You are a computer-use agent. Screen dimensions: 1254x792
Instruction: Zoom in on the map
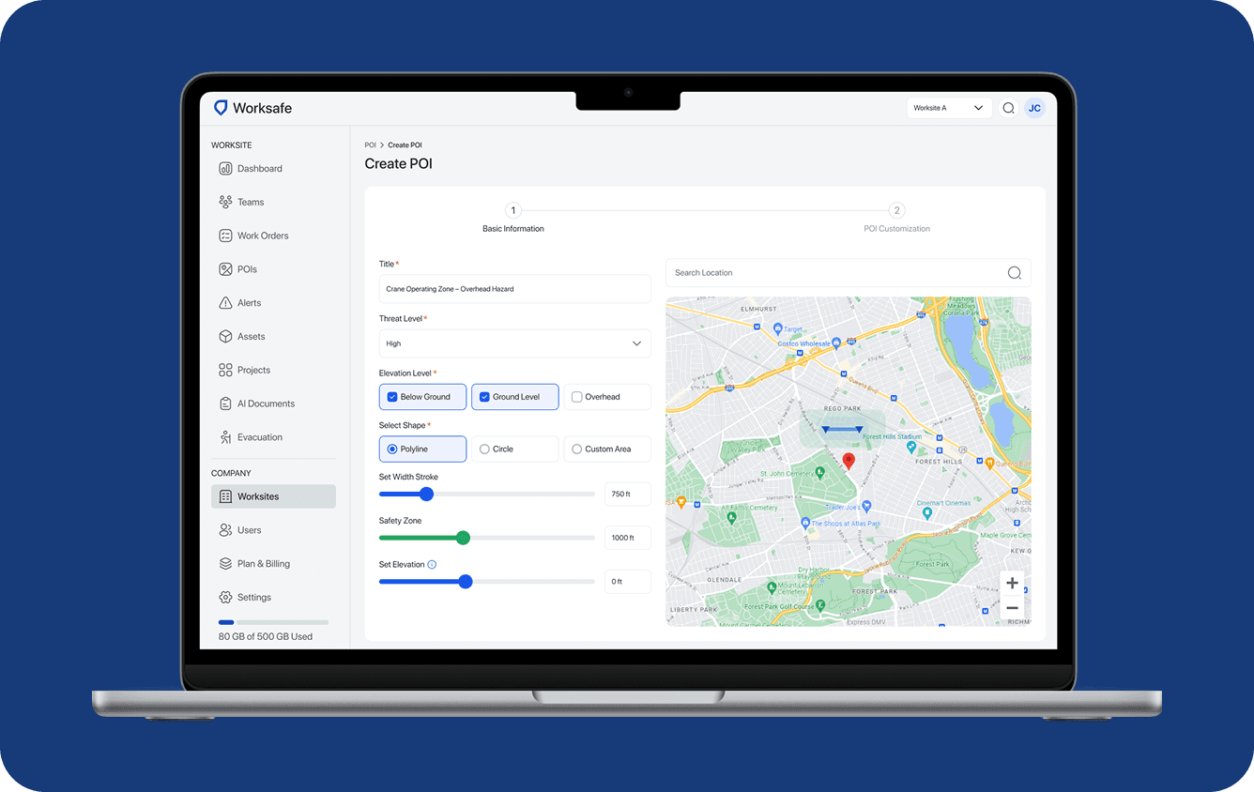(x=1012, y=583)
